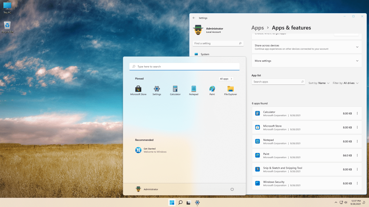Screen dimensions: 369x207
Task: Launch Paint from the Start menu
Action: (212, 91)
